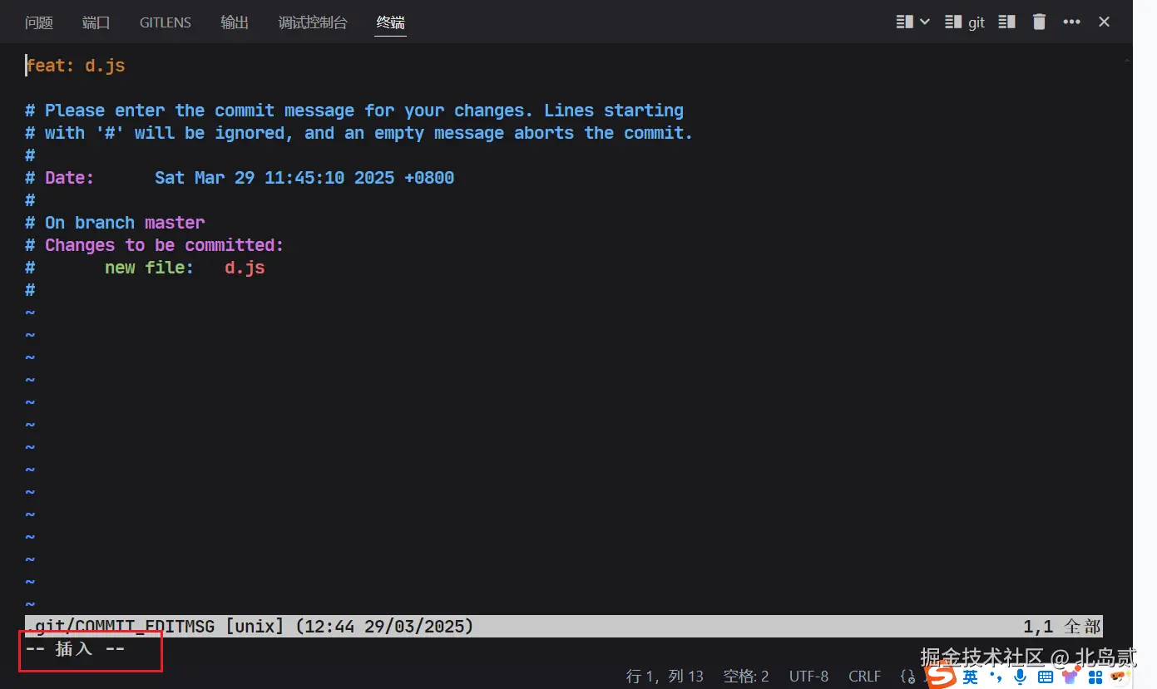Click the Sogou S input method logo
Image resolution: width=1157 pixels, height=689 pixels.
pos(941,677)
